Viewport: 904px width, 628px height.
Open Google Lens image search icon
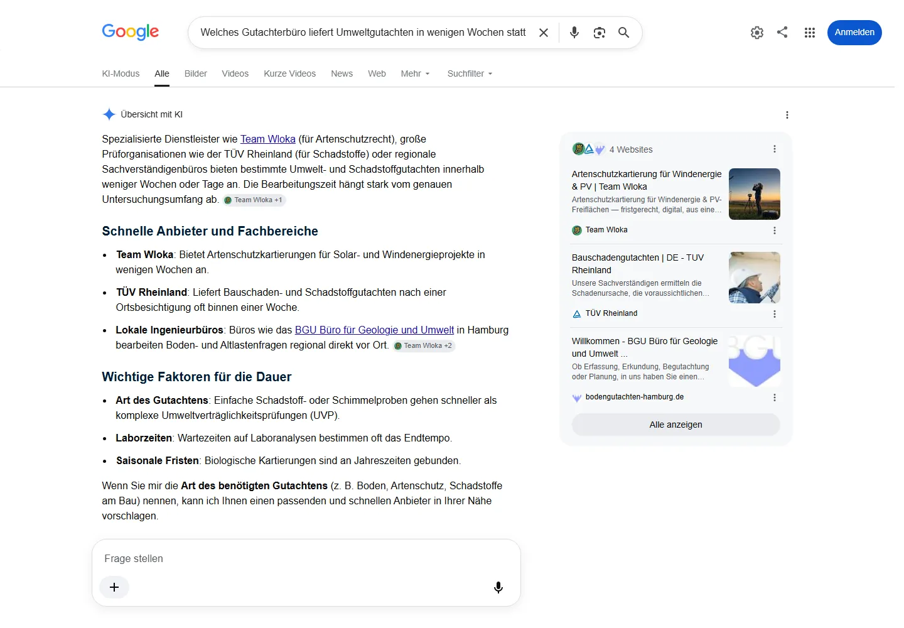click(x=600, y=33)
